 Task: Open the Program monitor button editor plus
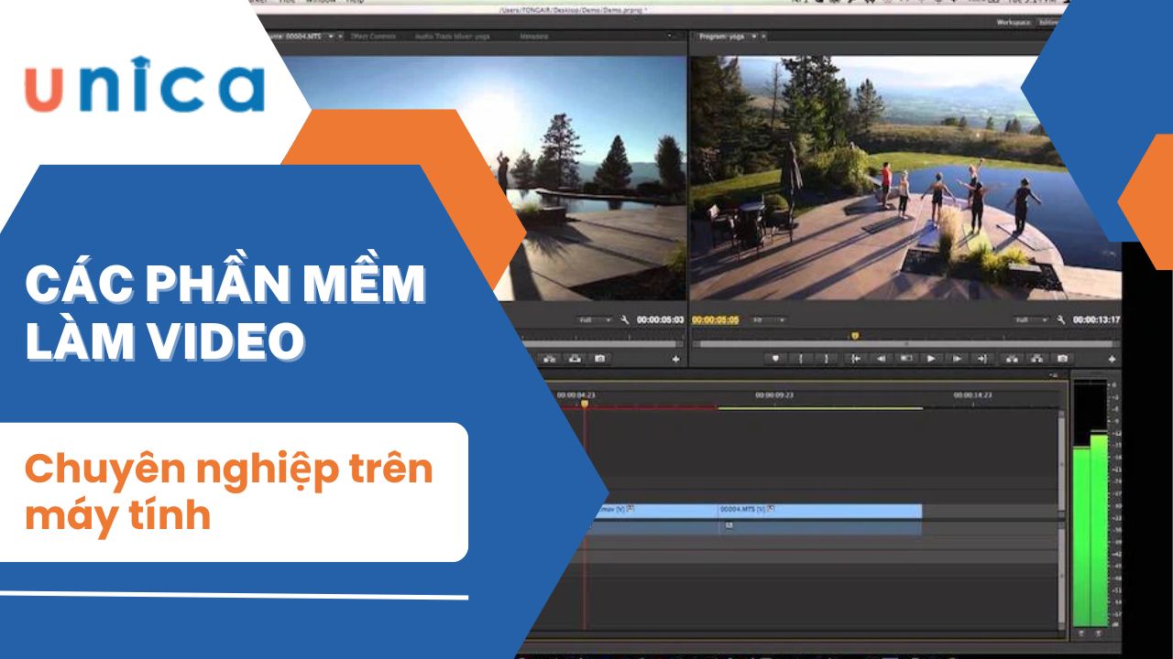(1113, 360)
